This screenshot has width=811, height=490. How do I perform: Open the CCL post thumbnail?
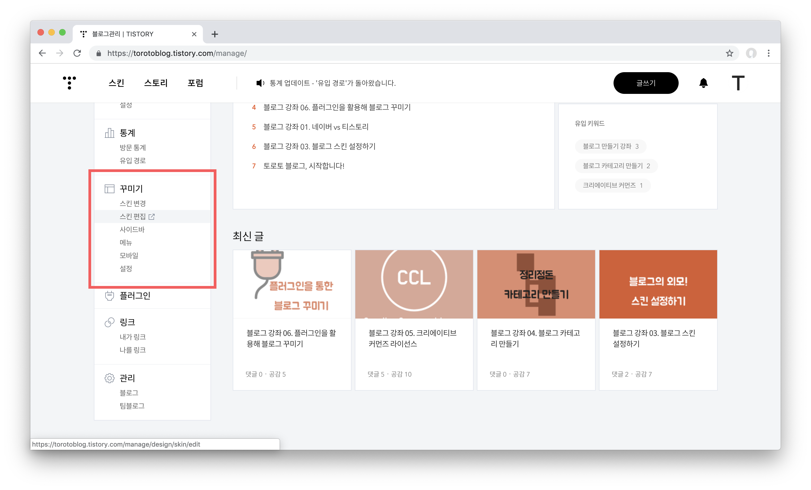414,284
